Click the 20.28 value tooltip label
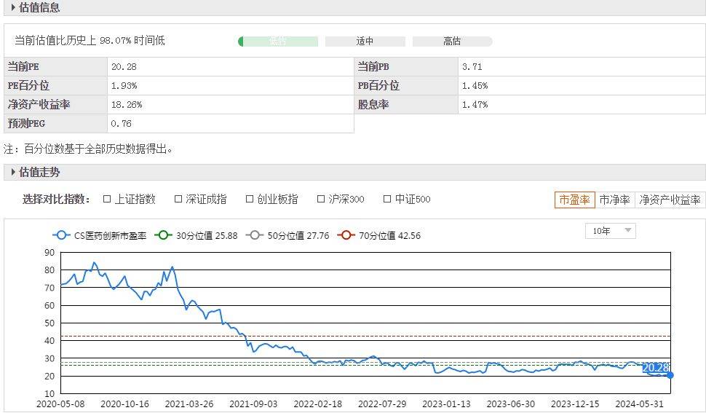This screenshot has width=706, height=413. point(656,368)
